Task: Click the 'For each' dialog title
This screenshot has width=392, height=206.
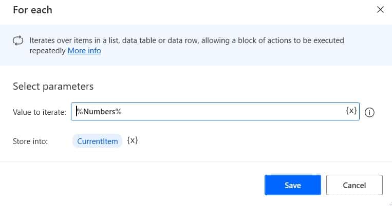Action: (x=32, y=10)
